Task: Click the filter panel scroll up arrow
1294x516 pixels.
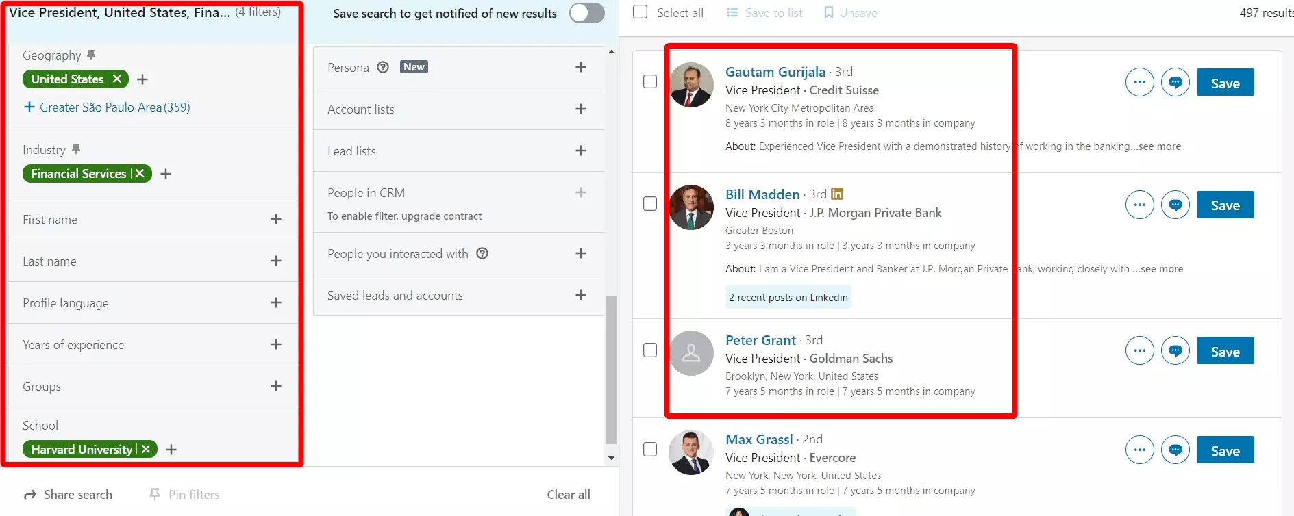Action: [x=611, y=52]
